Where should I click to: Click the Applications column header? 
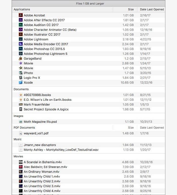[22, 9]
